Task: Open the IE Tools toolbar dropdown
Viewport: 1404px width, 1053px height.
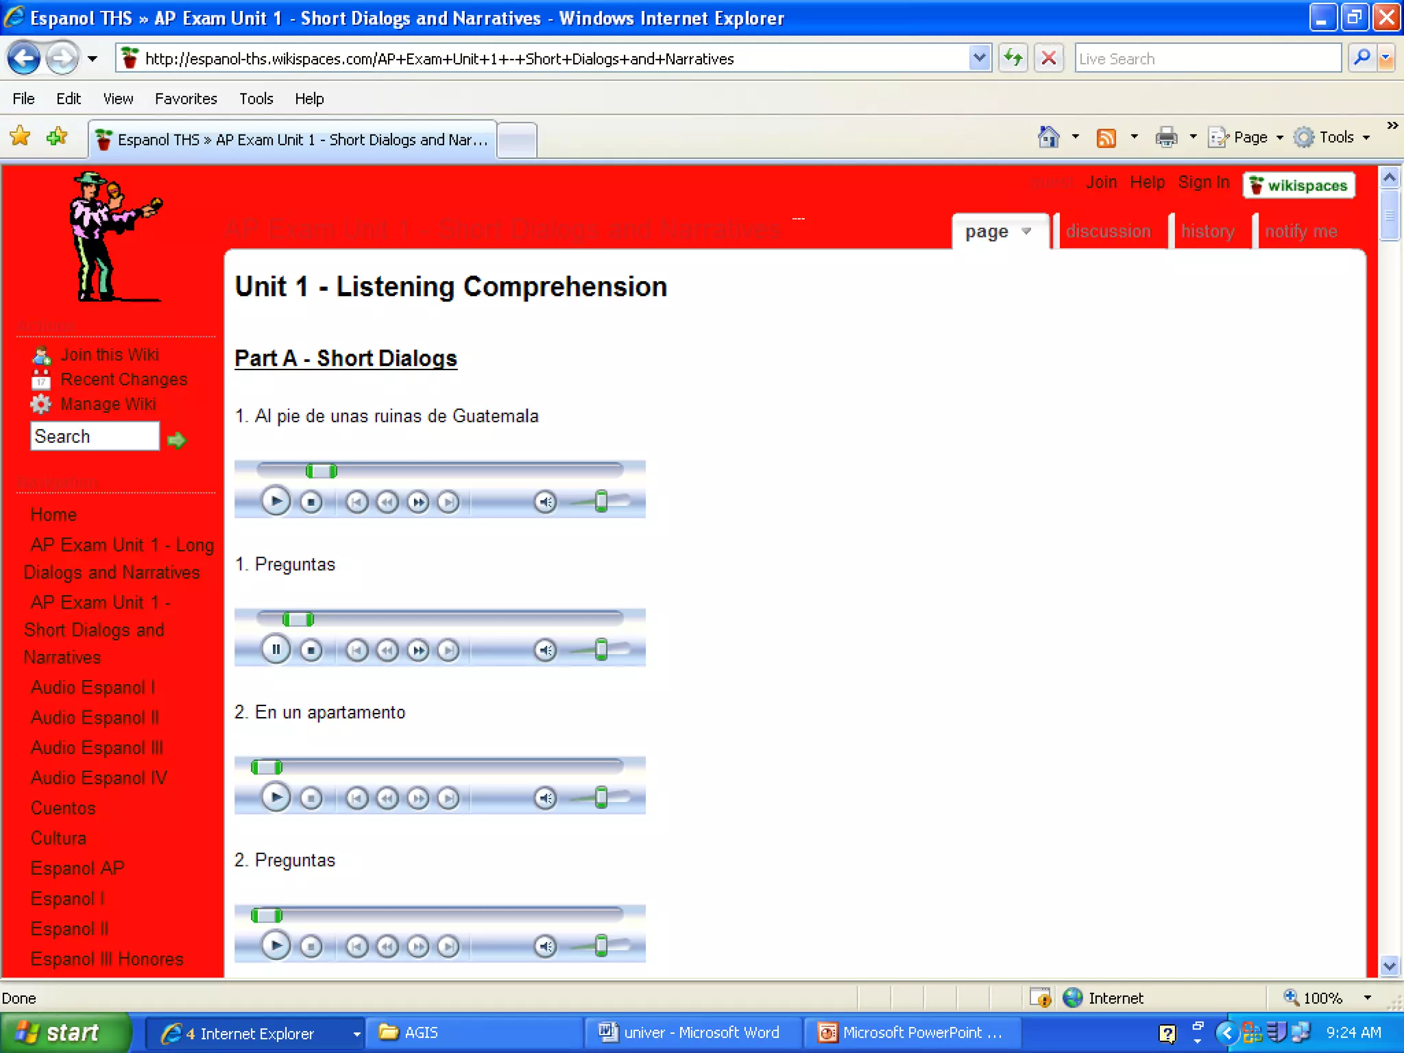Action: coord(1333,137)
